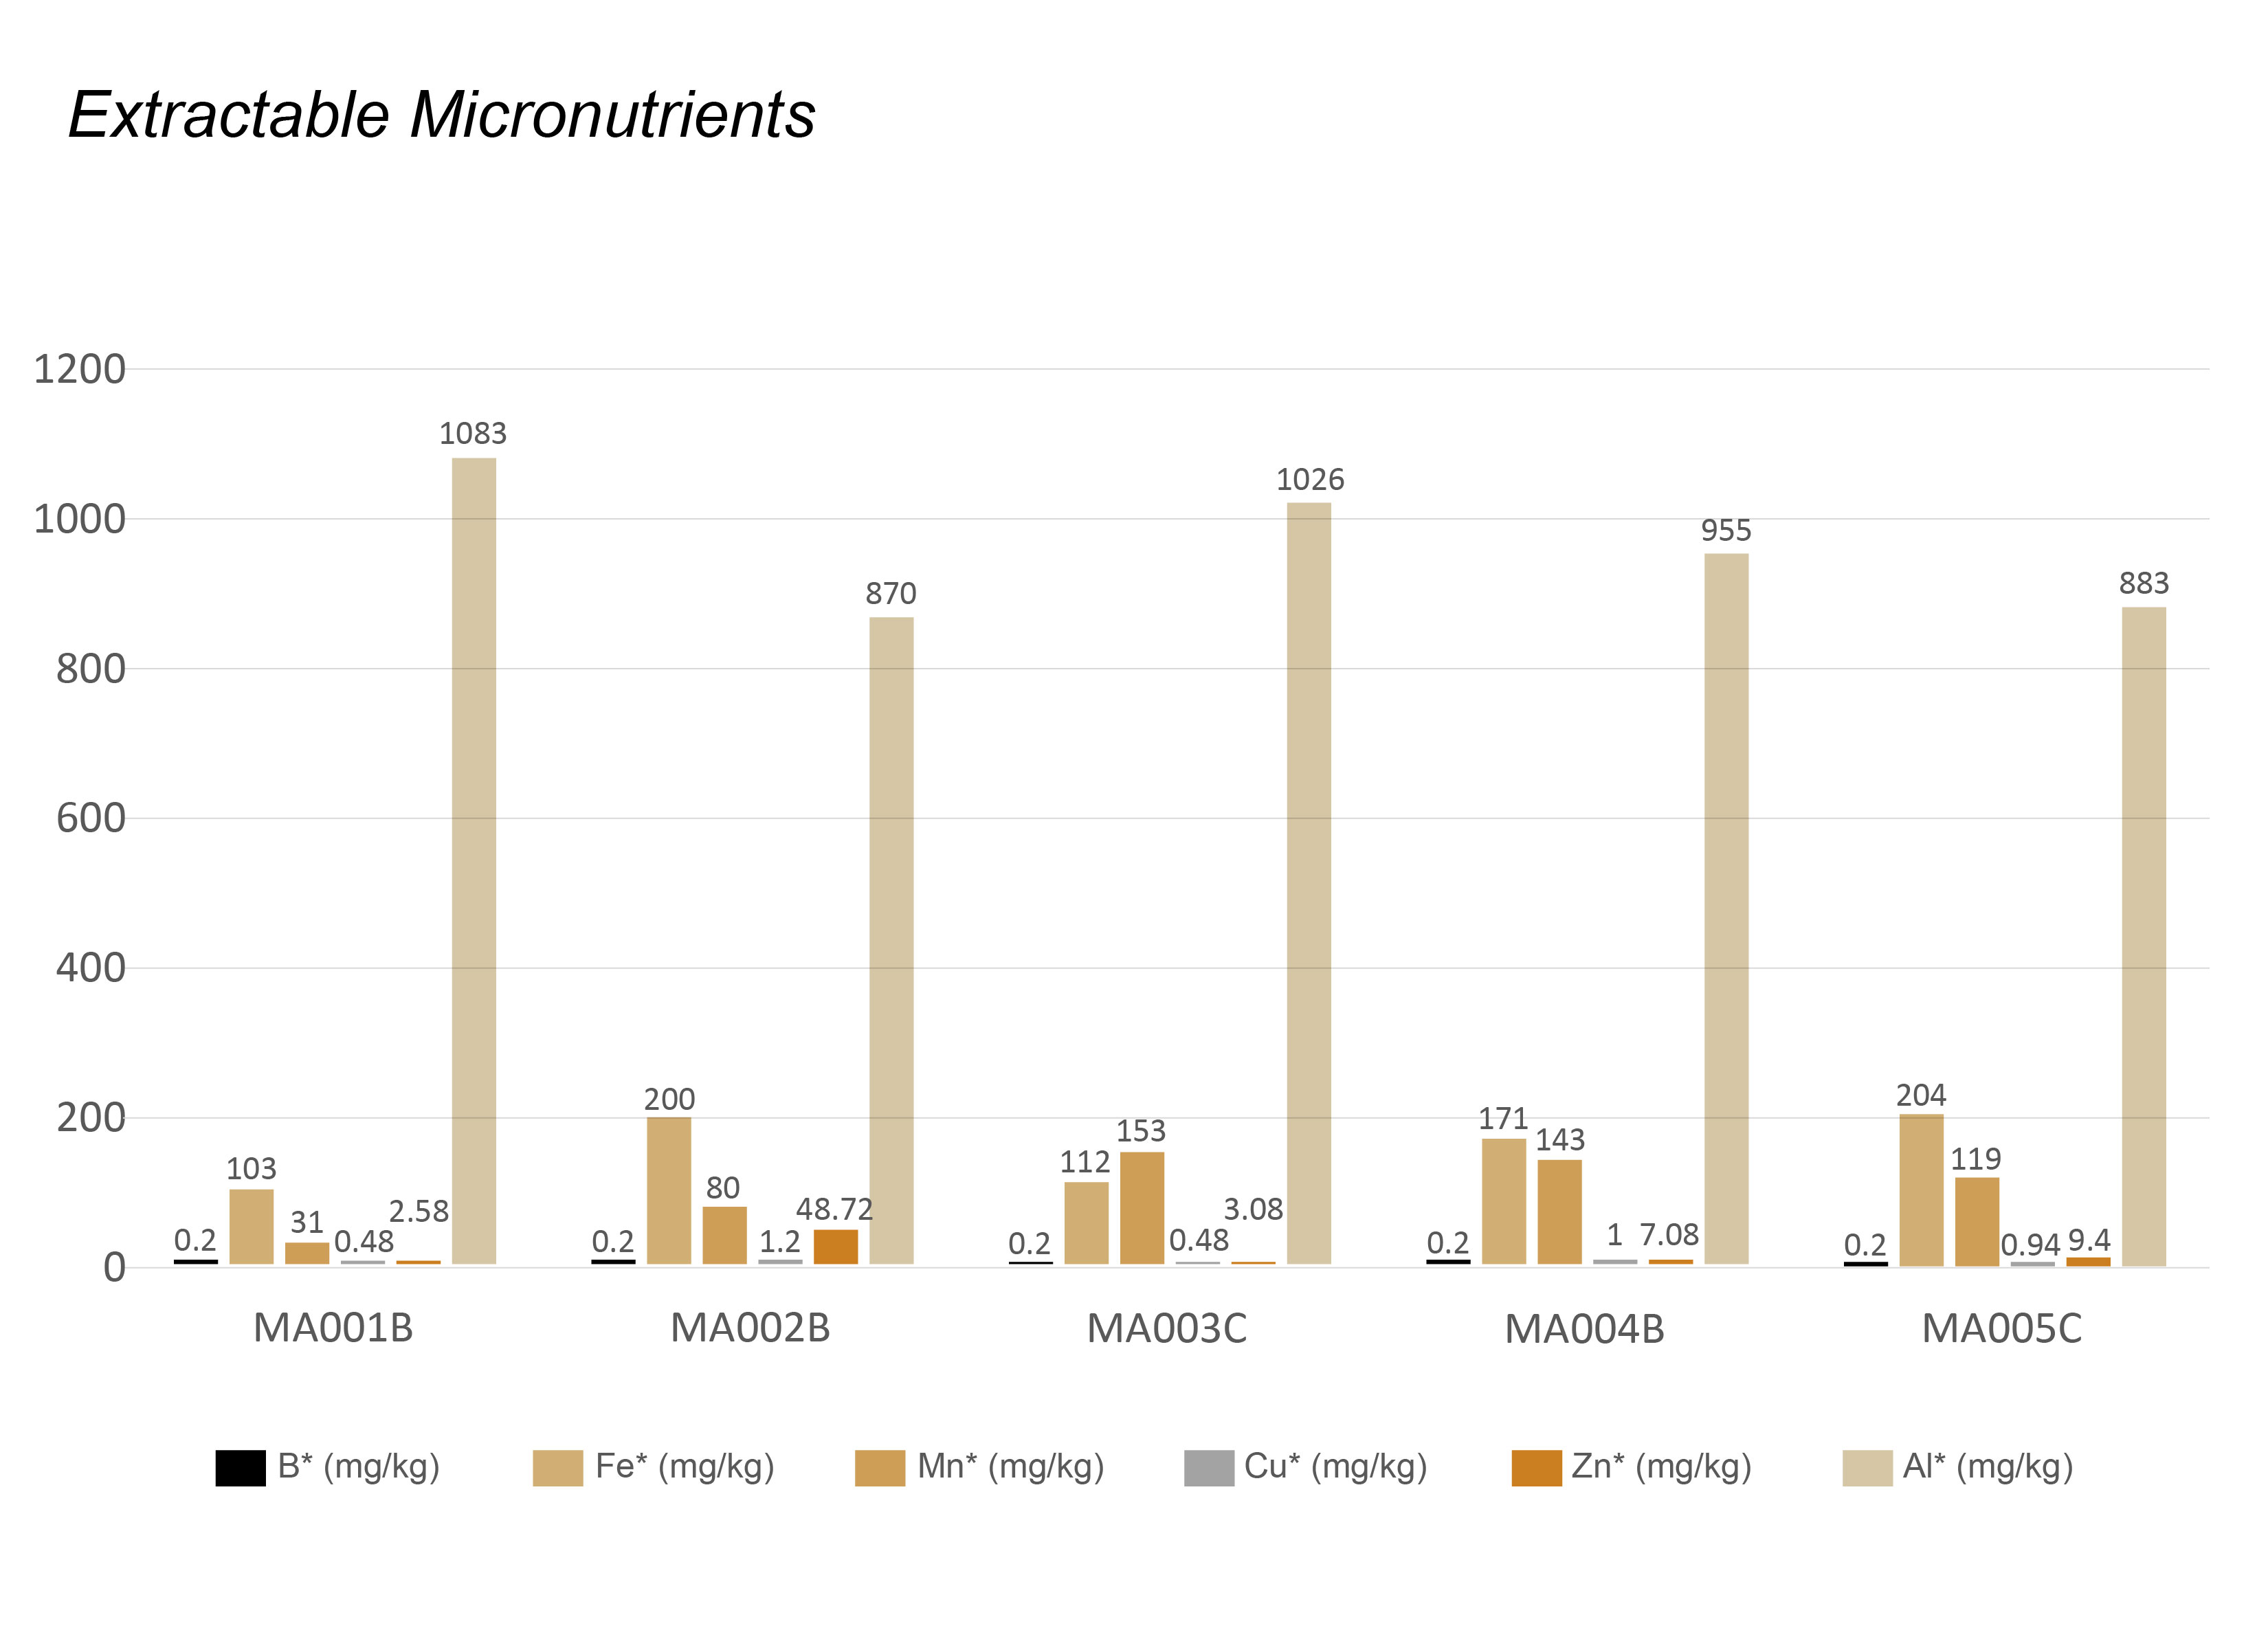Click the Zn* (mg/kg) legend text
Image resolution: width=2268 pixels, height=1650 pixels.
(1661, 1467)
